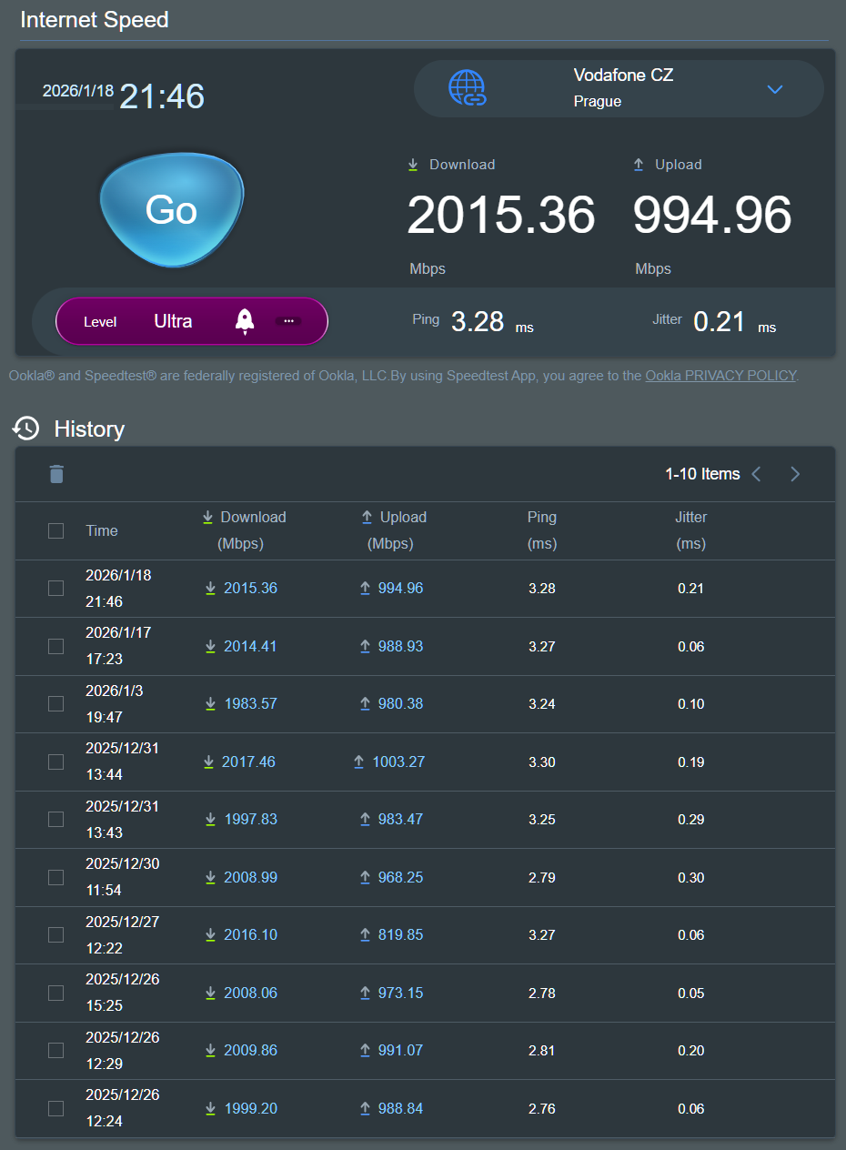Image resolution: width=846 pixels, height=1150 pixels.
Task: Go to next history page arrow
Action: tap(795, 474)
